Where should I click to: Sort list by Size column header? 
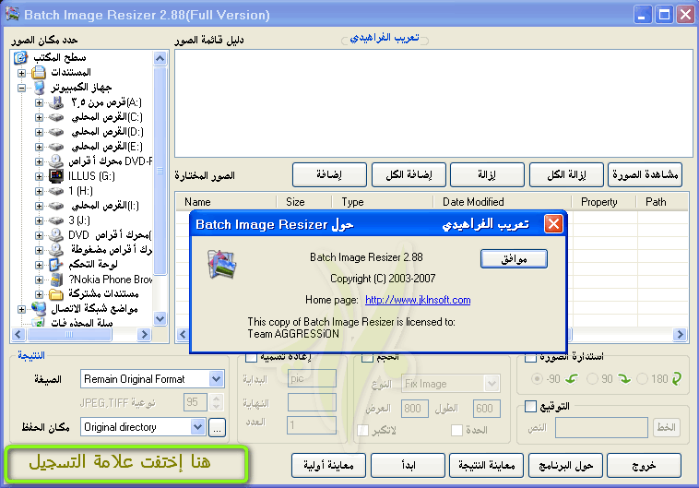pos(304,202)
